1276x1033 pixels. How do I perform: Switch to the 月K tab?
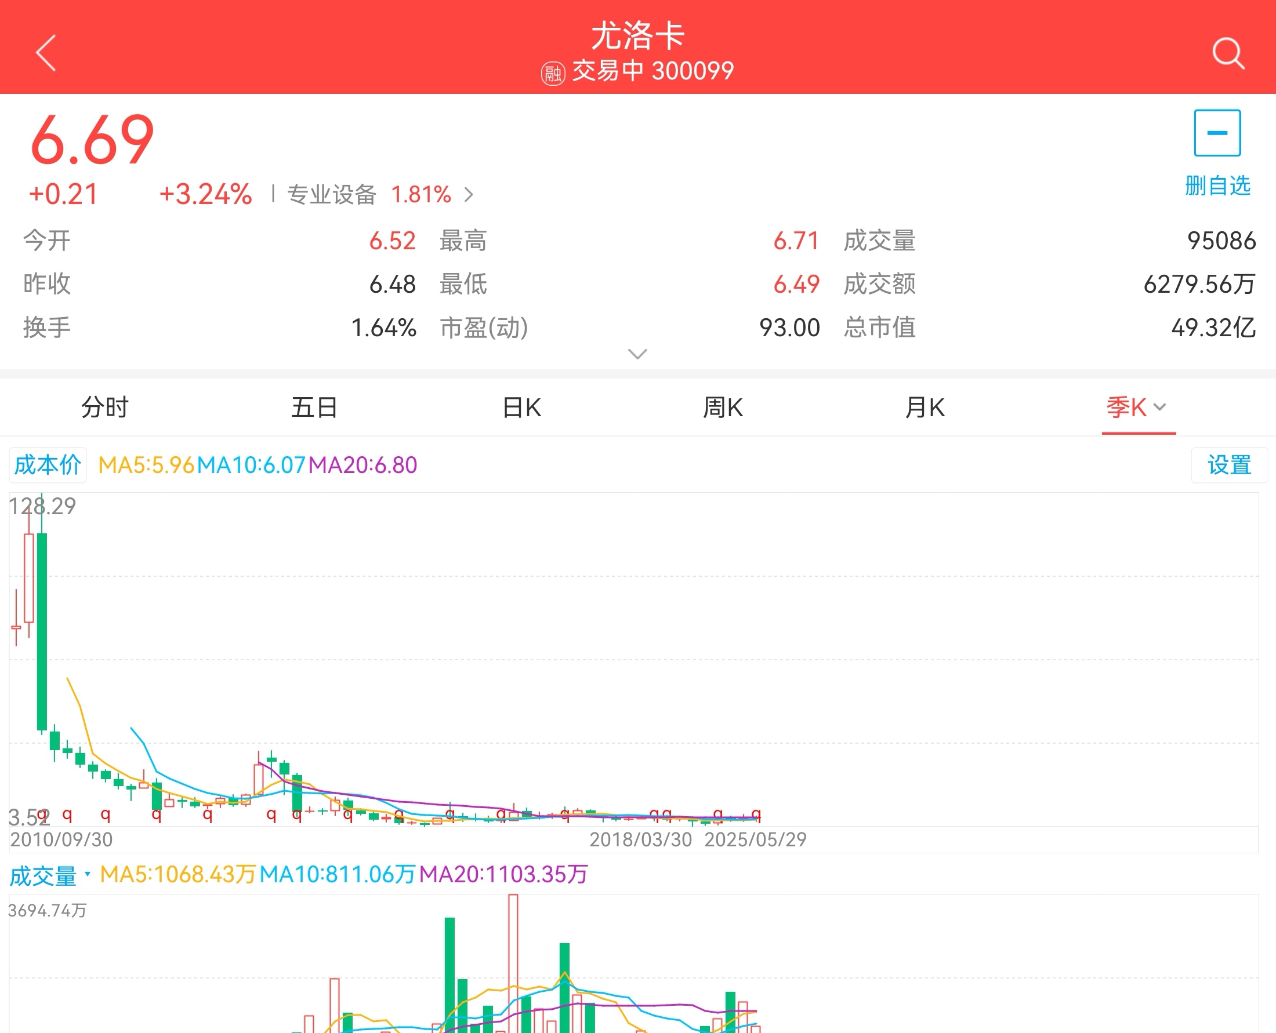(x=925, y=408)
